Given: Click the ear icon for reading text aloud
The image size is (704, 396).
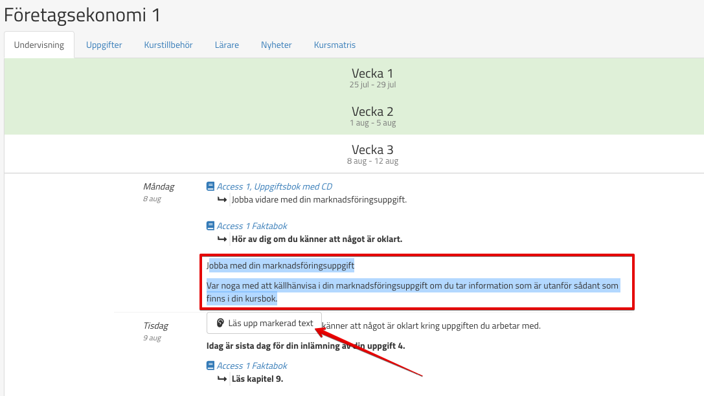Looking at the screenshot, I should click(x=220, y=323).
